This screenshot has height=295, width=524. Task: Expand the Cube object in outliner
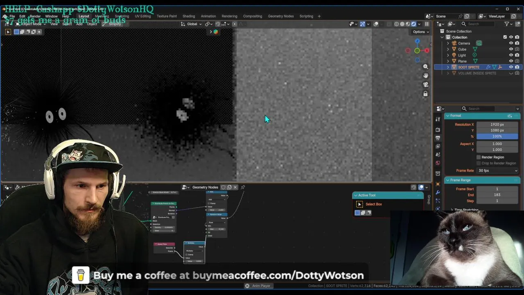point(448,49)
